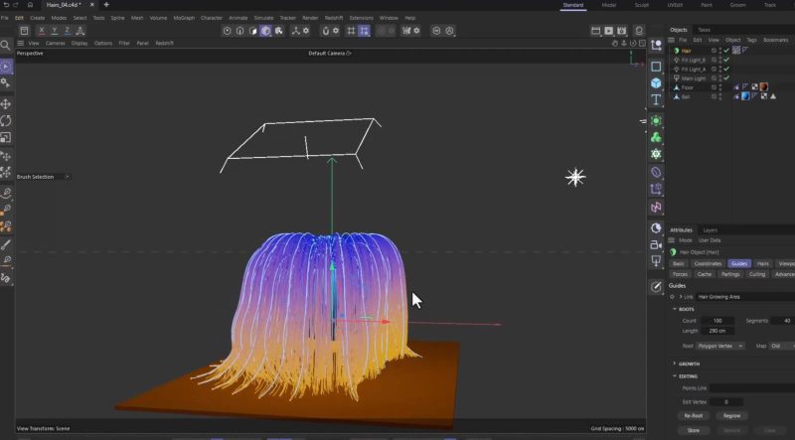Screen dimensions: 795x440
Task: Open the Forces attribute tab
Action: pos(680,274)
